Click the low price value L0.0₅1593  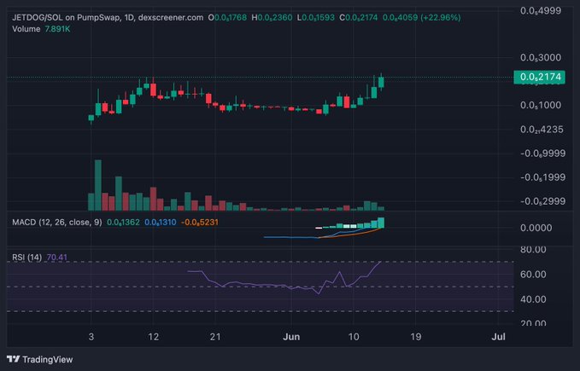pyautogui.click(x=316, y=17)
